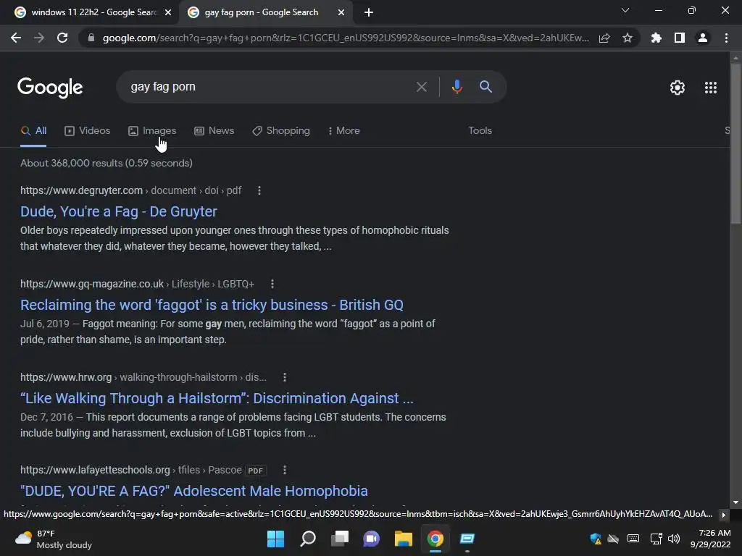The width and height of the screenshot is (742, 556).
Task: Click the 'About 368,000 results' text
Action: (107, 163)
